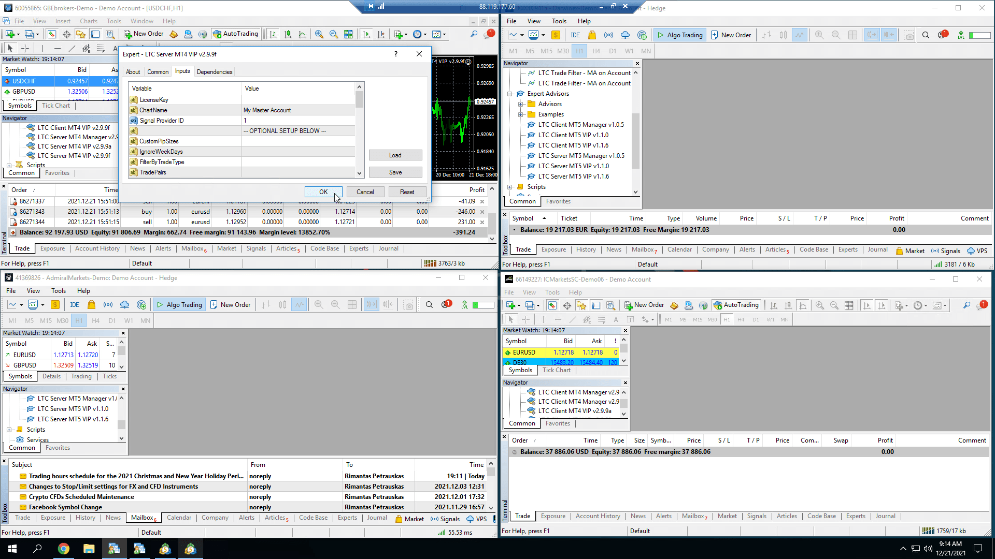Viewport: 995px width, 559px height.
Task: Expand Examples folder in top-right Navigator
Action: point(520,114)
